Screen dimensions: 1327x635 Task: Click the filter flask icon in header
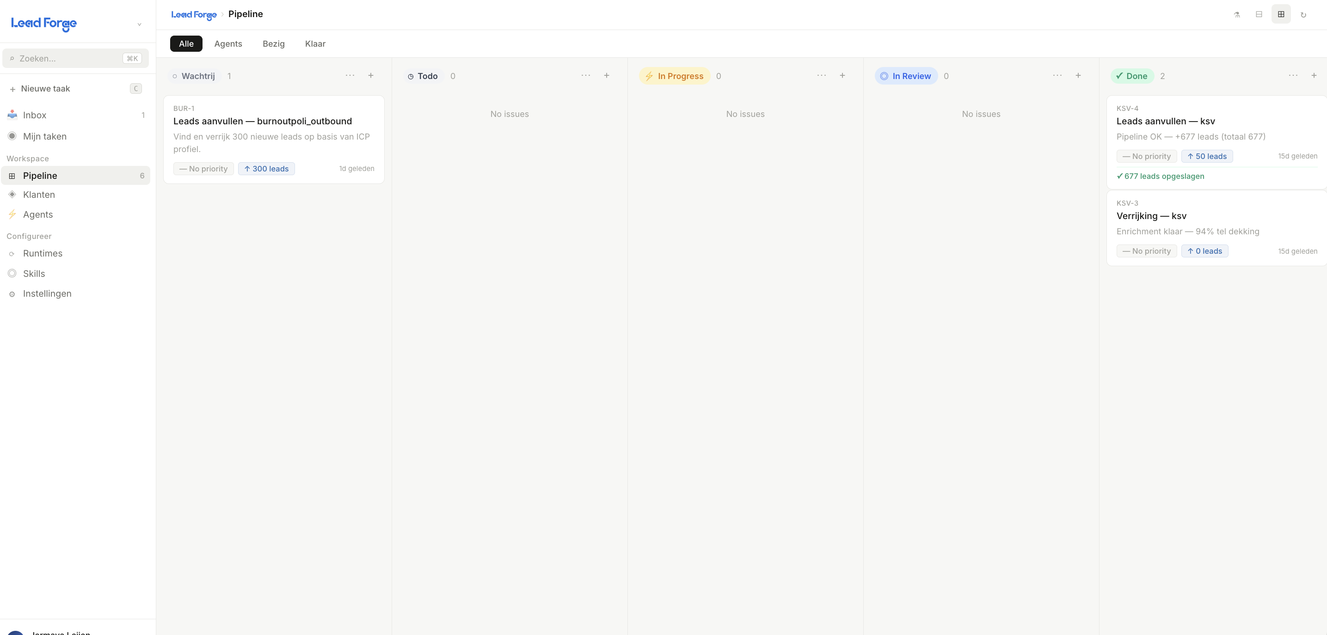(1237, 14)
